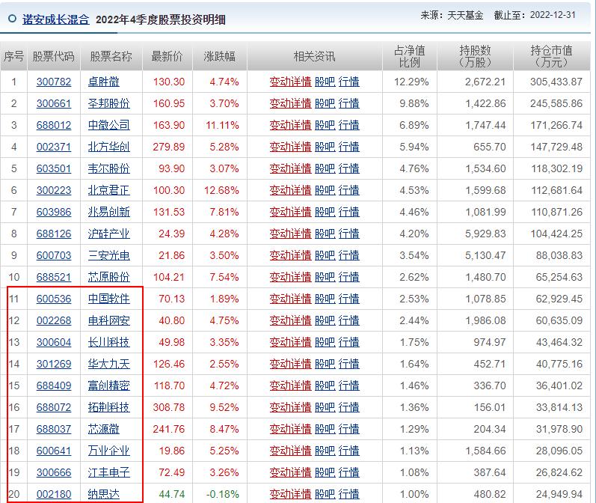The height and width of the screenshot is (503, 596).
Task: Open 变动详情 for 韦尔股份 row
Action: point(290,168)
